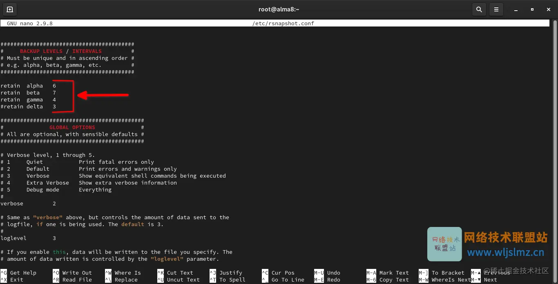Click M-E Redo shortcut

point(327,280)
